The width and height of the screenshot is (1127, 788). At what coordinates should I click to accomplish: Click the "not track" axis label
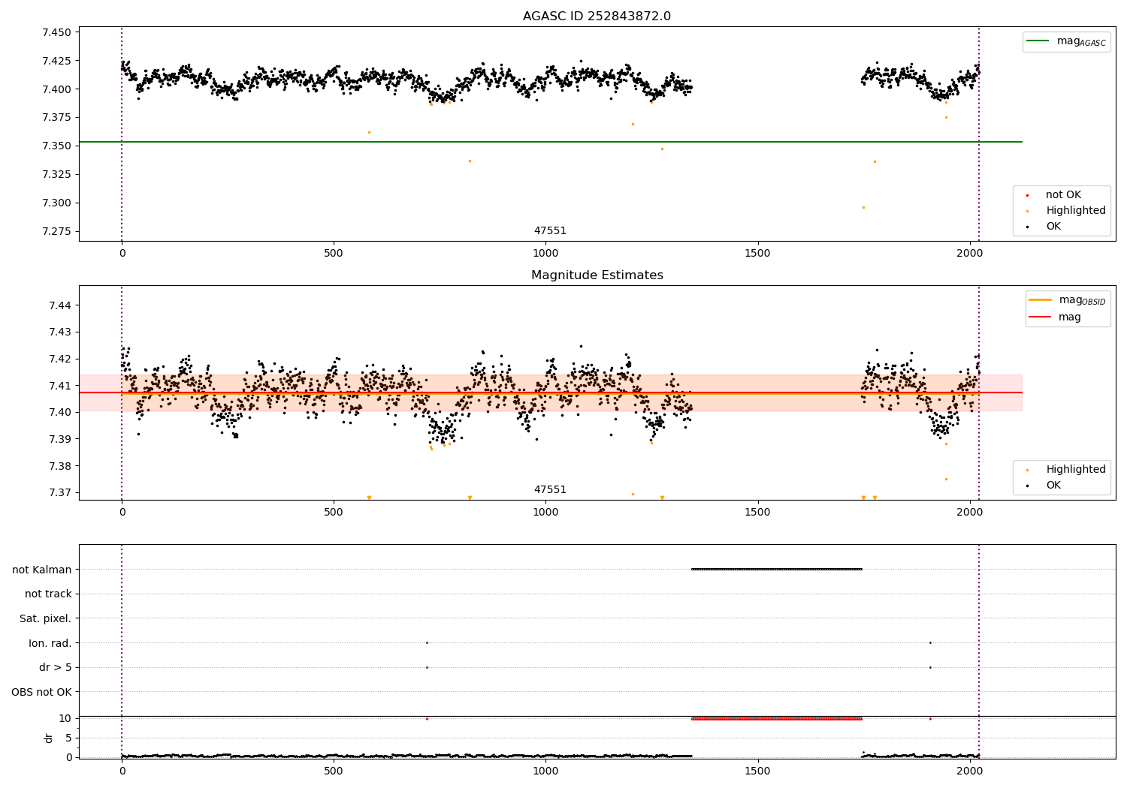[48, 594]
